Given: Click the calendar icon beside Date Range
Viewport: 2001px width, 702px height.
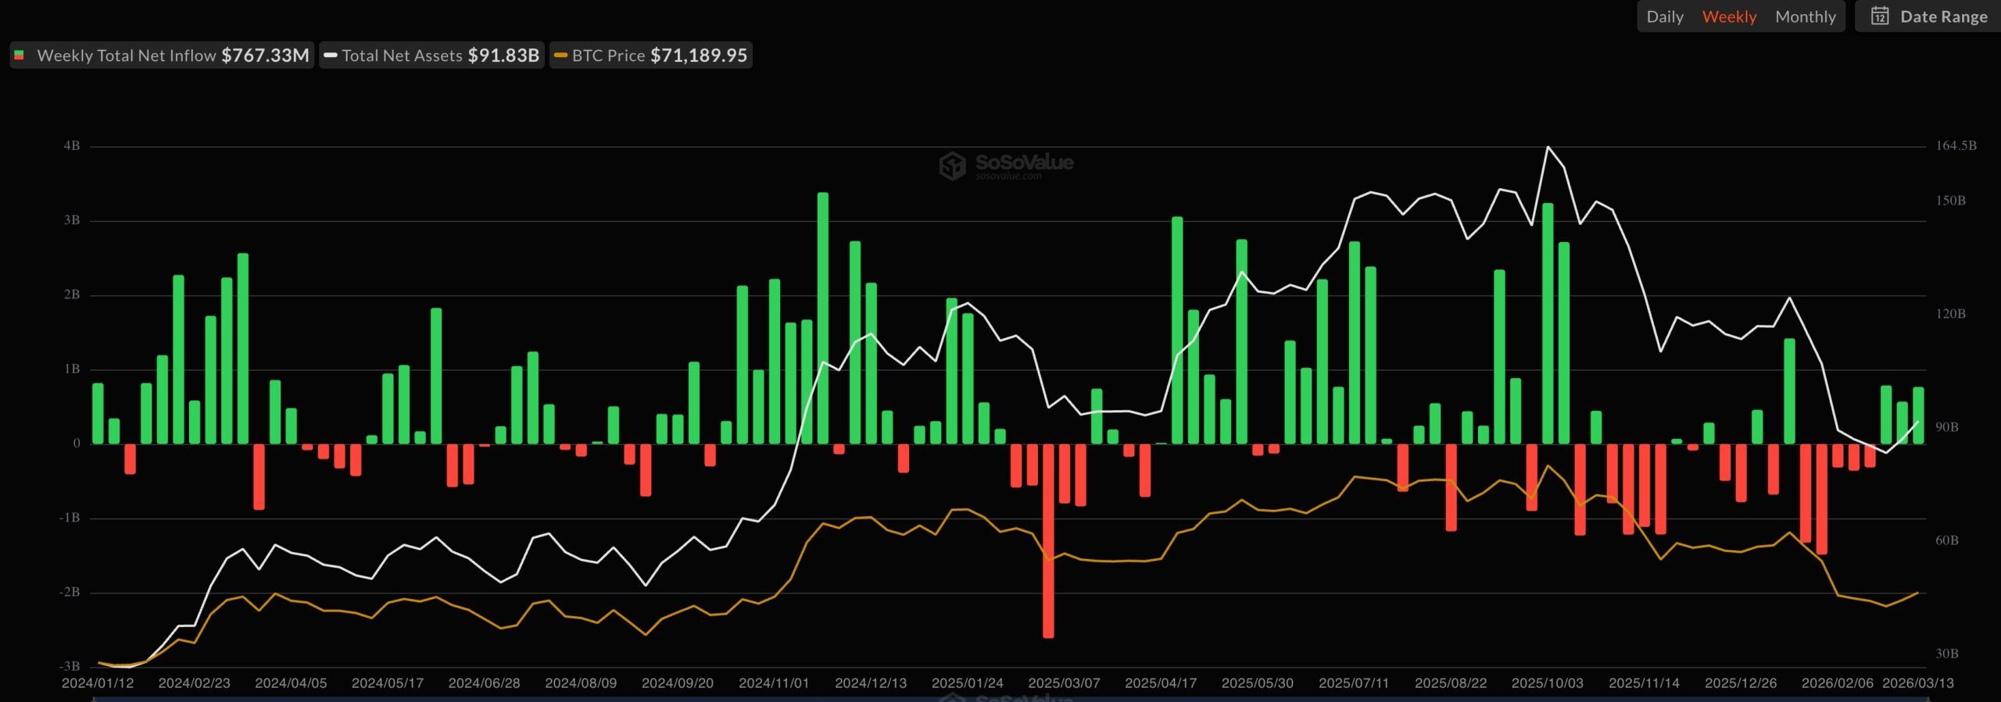Looking at the screenshot, I should pos(1880,16).
